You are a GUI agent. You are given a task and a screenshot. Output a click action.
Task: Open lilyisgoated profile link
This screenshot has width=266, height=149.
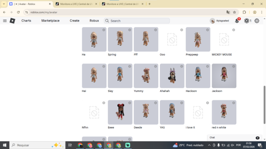pyautogui.click(x=219, y=21)
